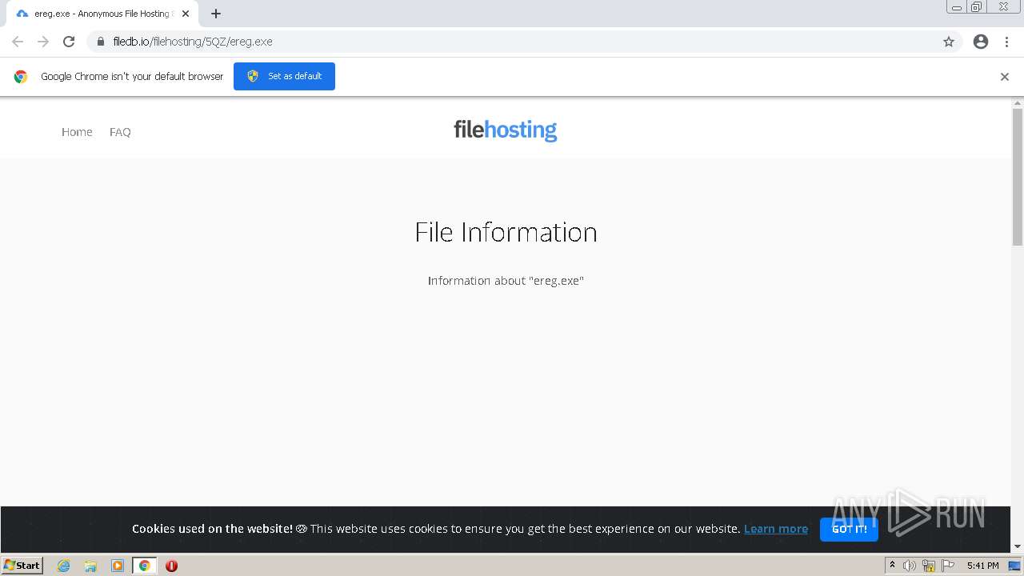Open the FAQ page link

coord(120,132)
